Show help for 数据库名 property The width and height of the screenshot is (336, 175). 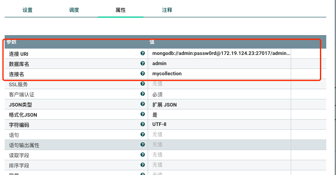143,63
